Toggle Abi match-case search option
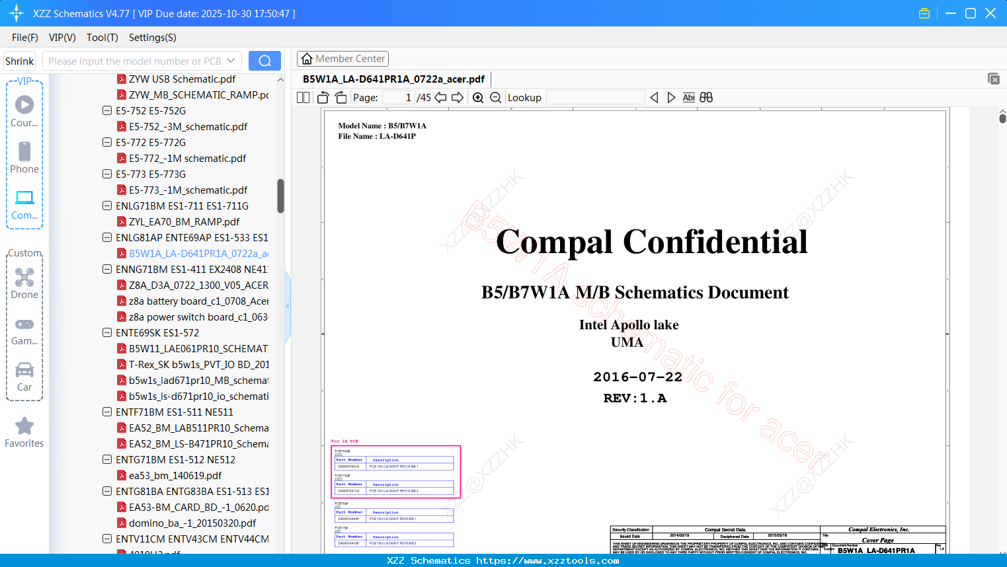This screenshot has width=1007, height=567. pos(688,97)
